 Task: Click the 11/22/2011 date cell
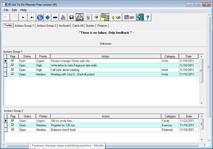coord(189,121)
